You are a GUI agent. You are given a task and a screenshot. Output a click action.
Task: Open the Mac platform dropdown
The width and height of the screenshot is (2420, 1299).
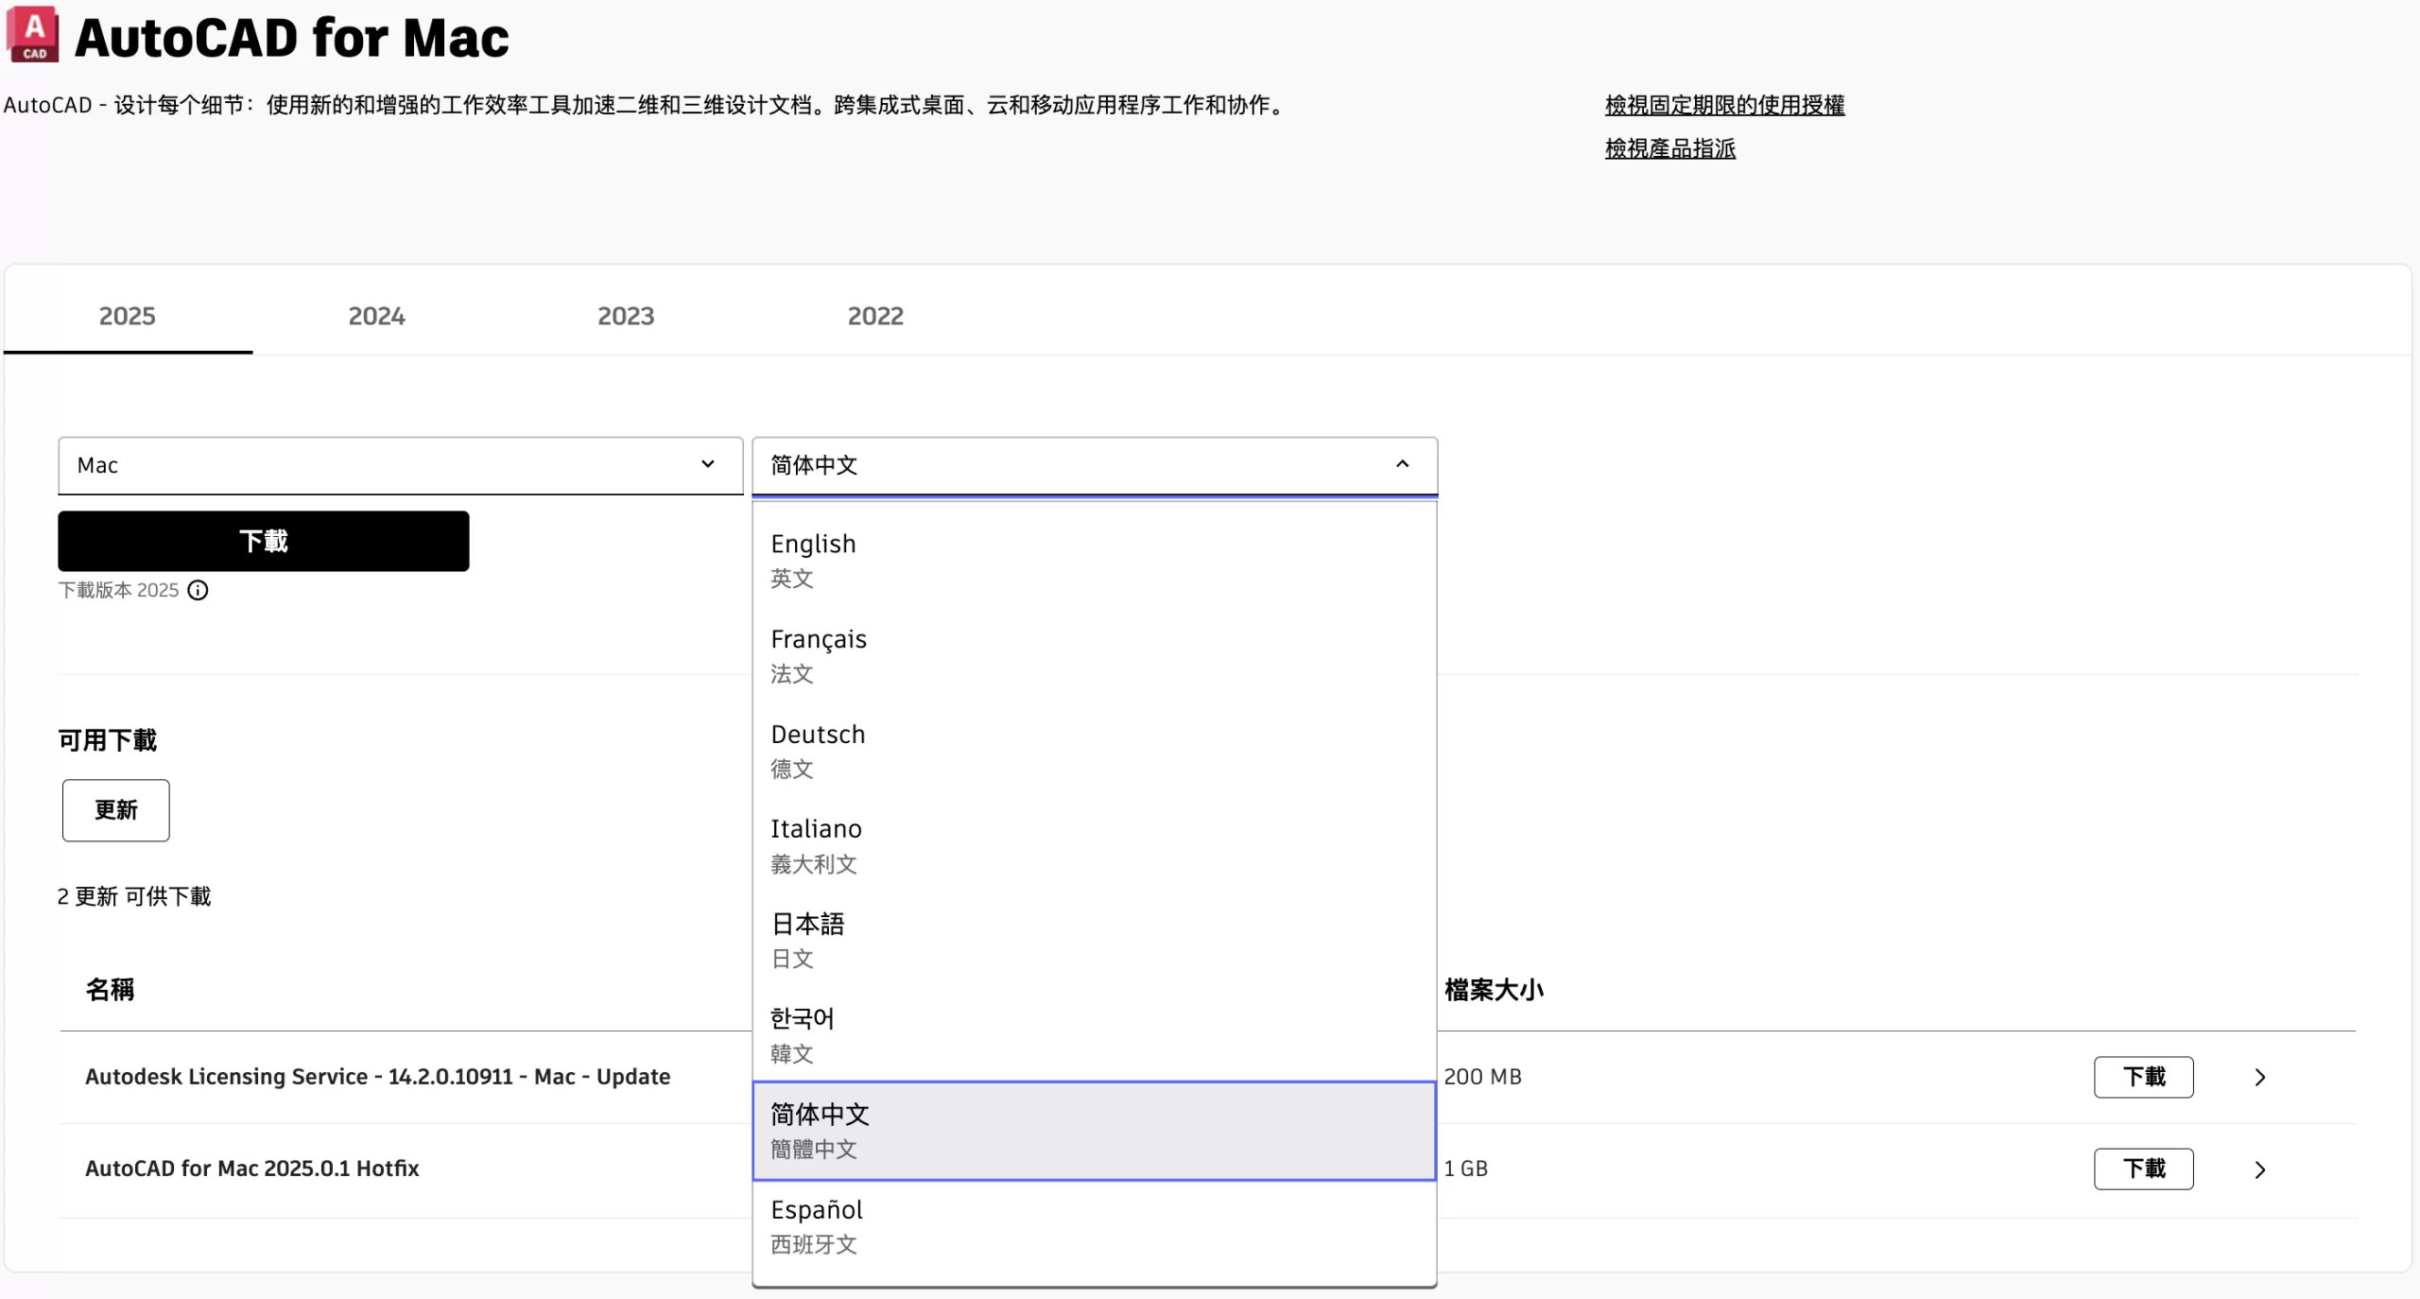(x=400, y=465)
